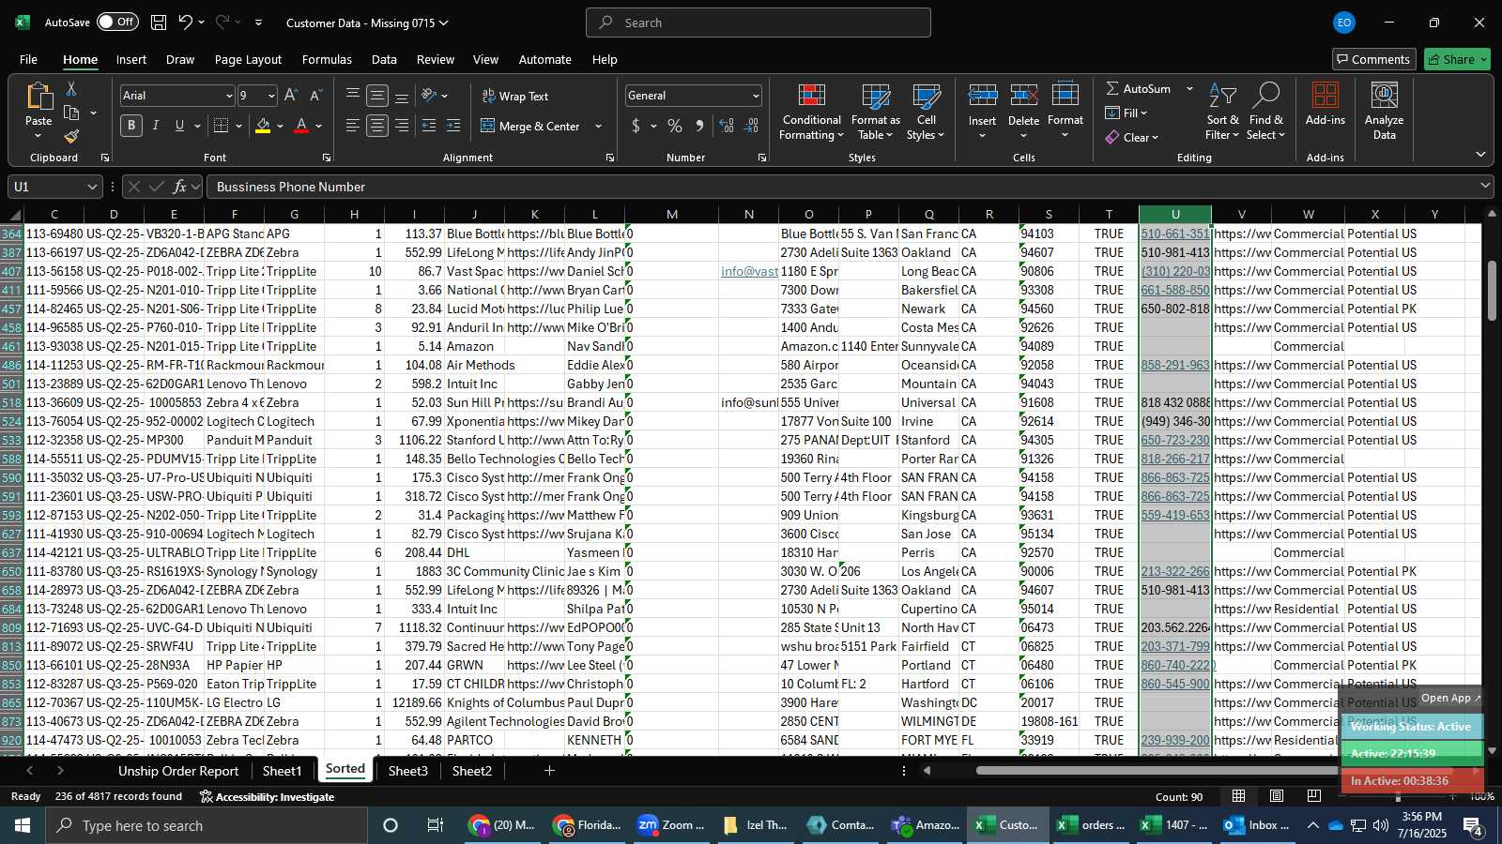Click the Format Painter brush icon

click(71, 137)
